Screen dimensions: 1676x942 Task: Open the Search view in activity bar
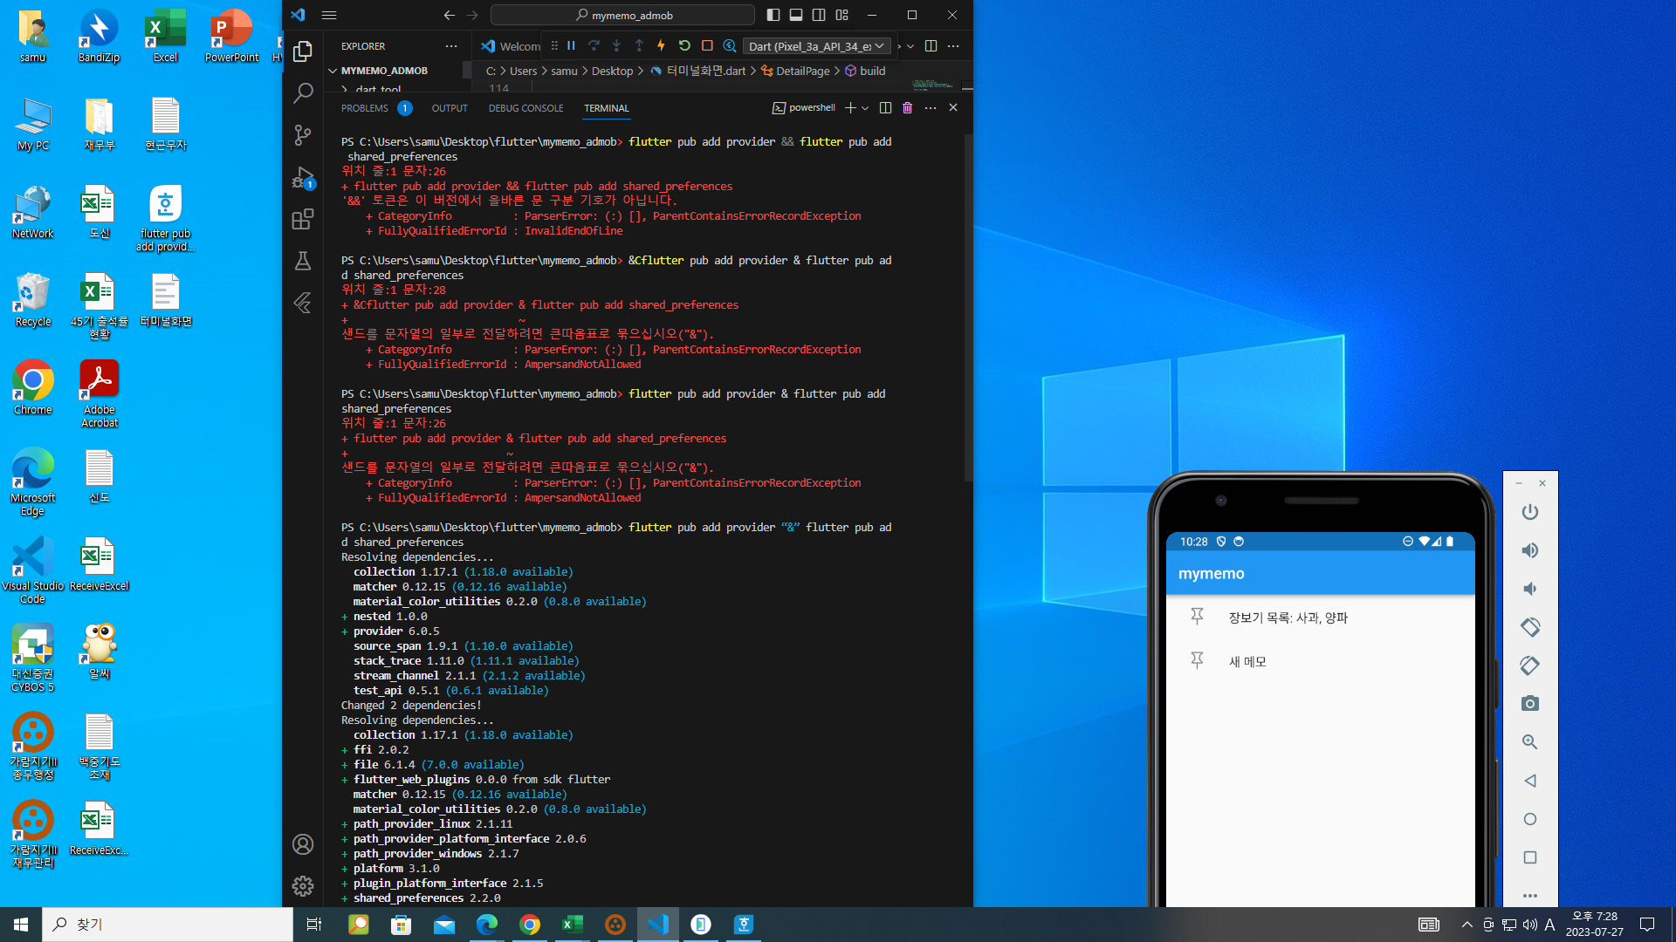(303, 92)
